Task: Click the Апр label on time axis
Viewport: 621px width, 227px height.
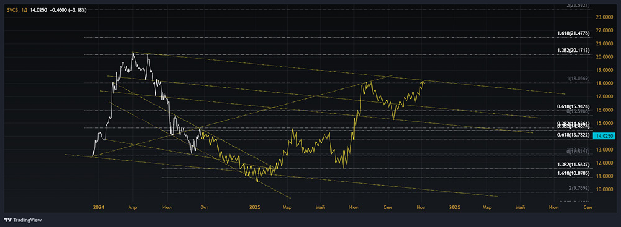Action: coord(132,207)
